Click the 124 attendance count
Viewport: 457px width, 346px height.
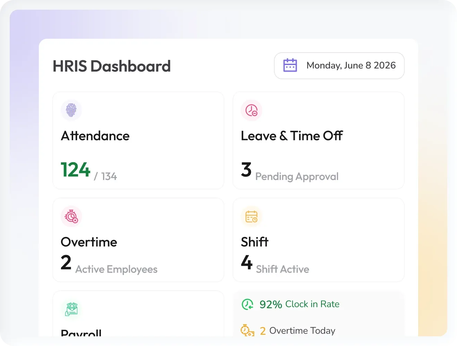point(76,170)
